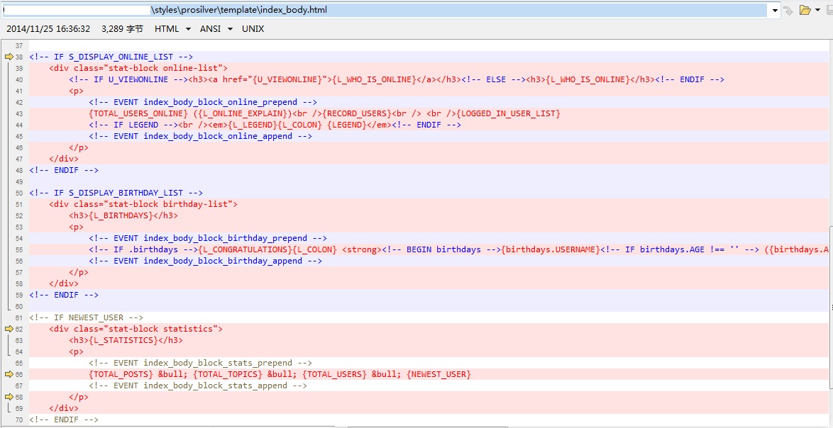Click IF S_DISPLAY_BIRTHDAY_LIST line 50

point(116,193)
